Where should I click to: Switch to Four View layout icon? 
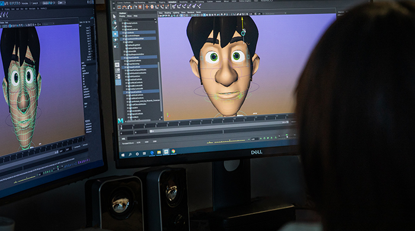coord(117,70)
